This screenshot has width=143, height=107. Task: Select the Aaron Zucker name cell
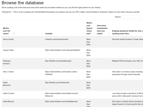8,39
